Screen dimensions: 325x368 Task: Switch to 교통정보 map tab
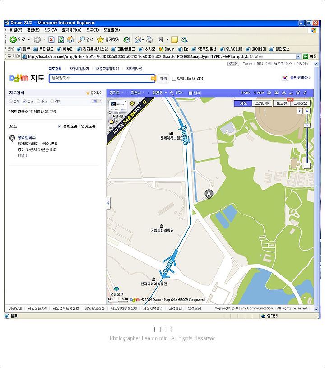tap(300, 103)
